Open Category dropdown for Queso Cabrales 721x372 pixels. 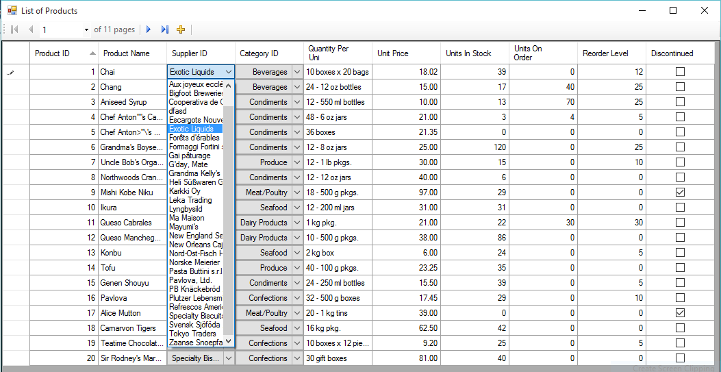[x=297, y=223]
